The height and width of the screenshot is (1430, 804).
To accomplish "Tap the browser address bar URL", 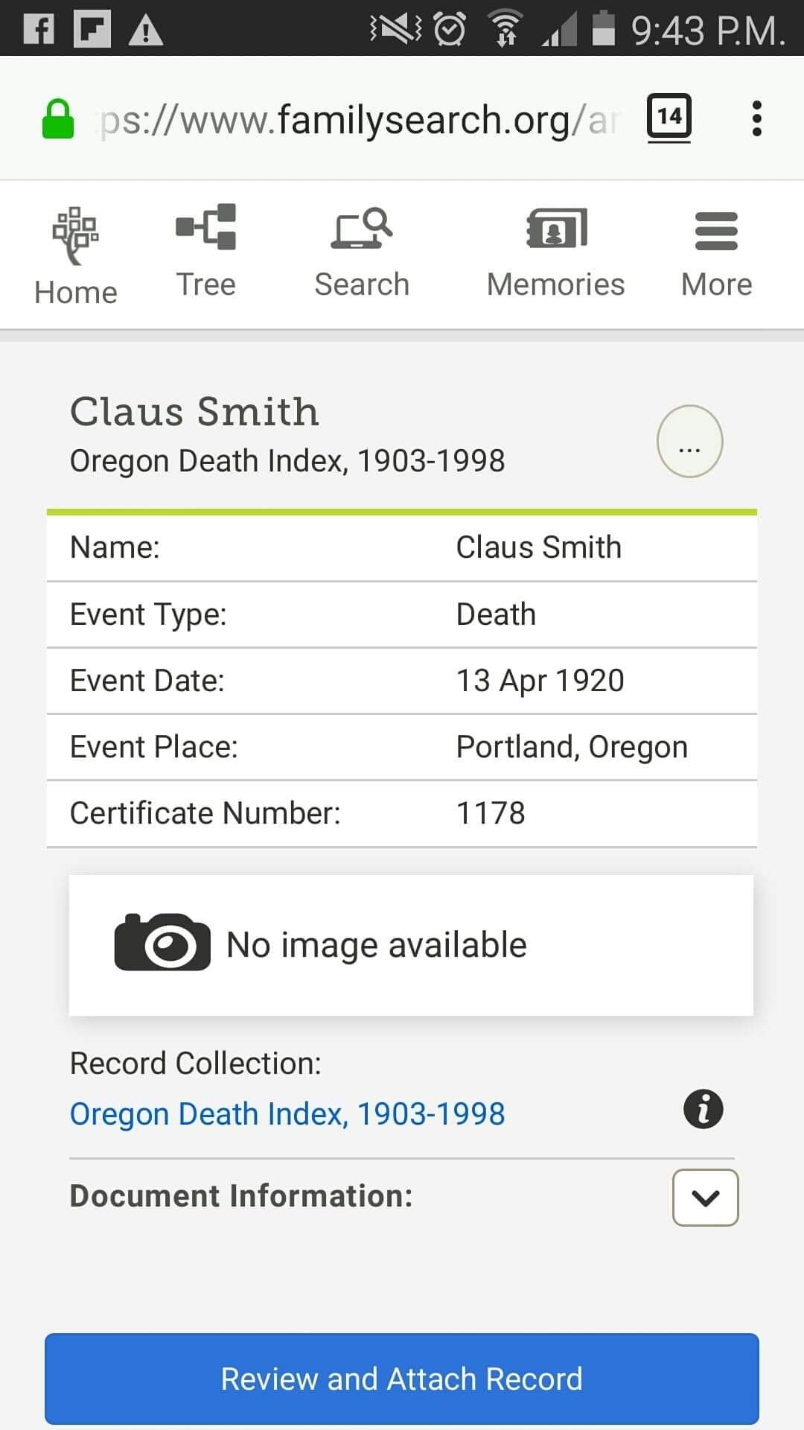I will (357, 119).
